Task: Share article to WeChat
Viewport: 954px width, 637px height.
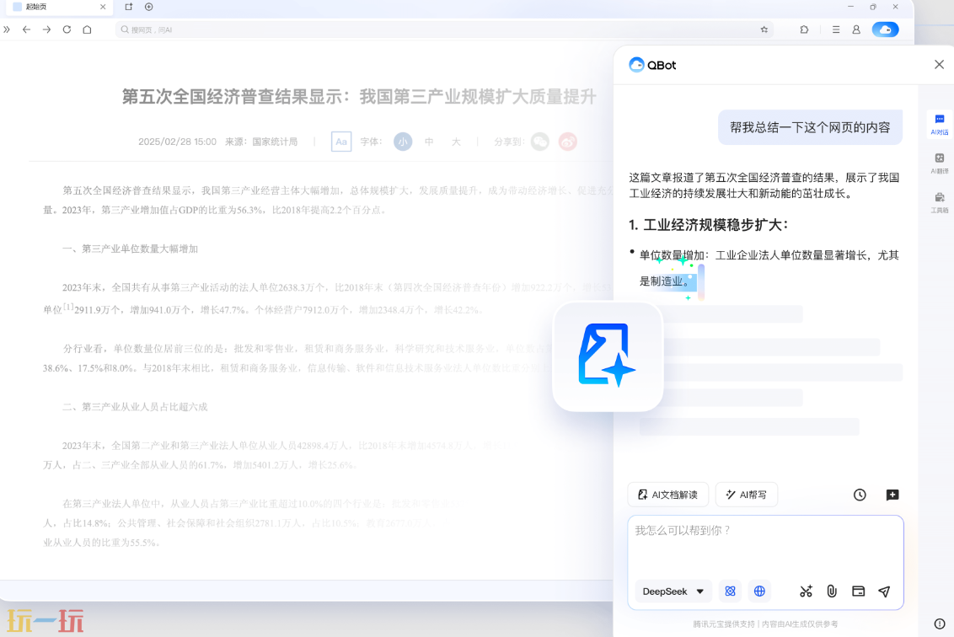Action: click(x=540, y=142)
